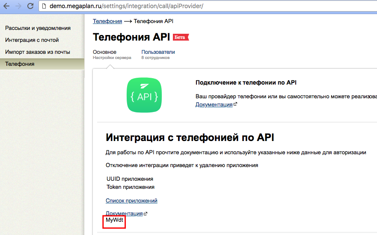Screen dimensions: 377x235
Task: Click the page info icon in address bar
Action: click(44, 6)
